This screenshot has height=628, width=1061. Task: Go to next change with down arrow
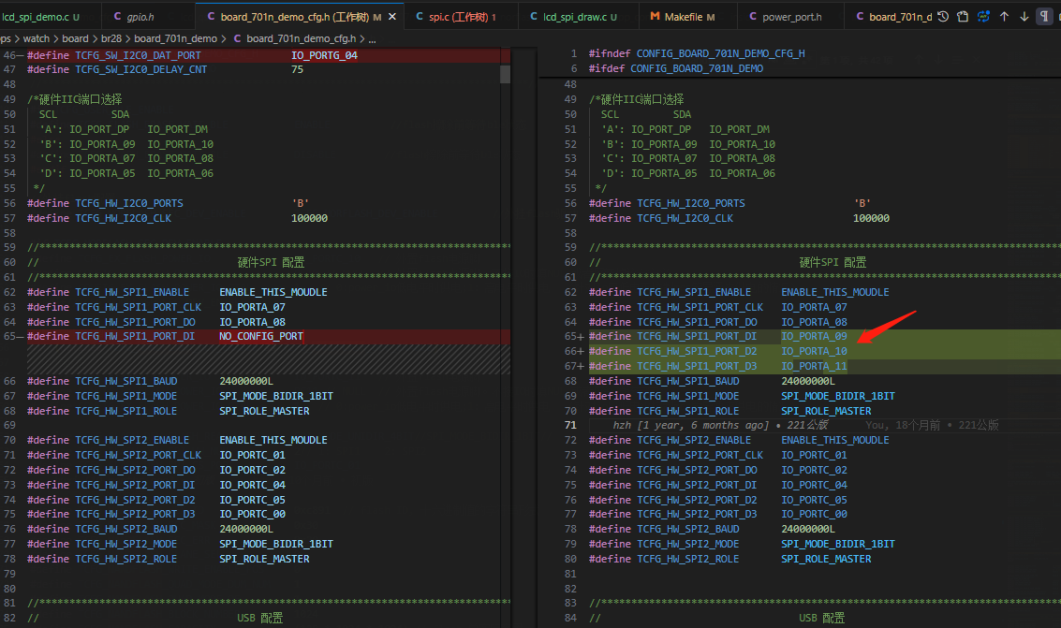coord(1024,16)
